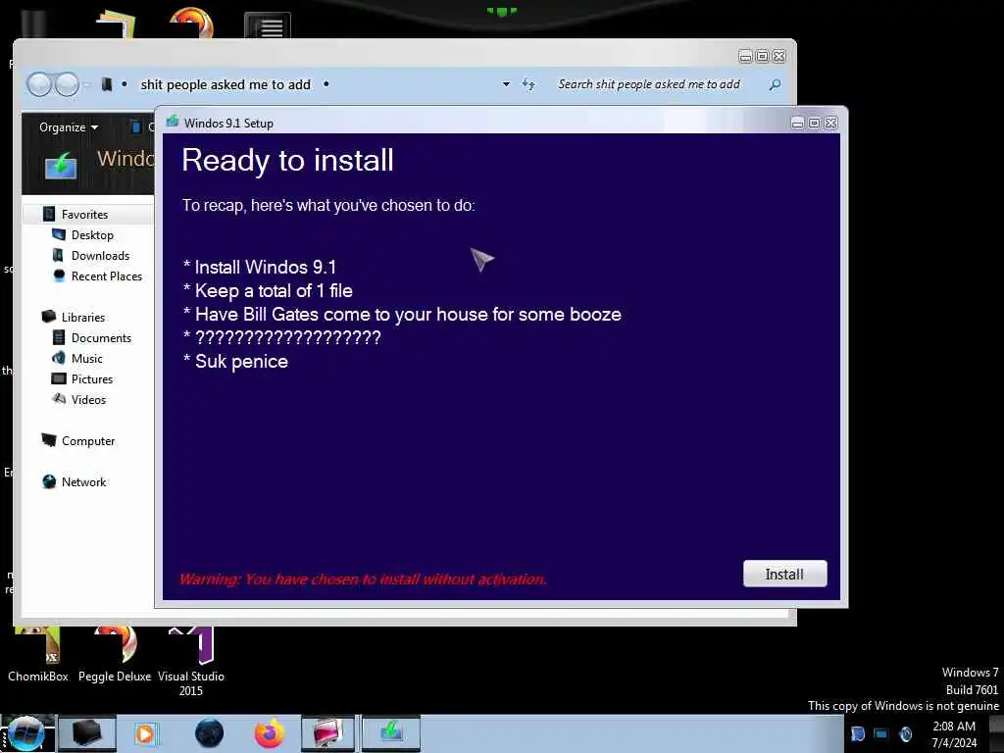
Task: Open Videos library in Explorer
Action: point(88,400)
